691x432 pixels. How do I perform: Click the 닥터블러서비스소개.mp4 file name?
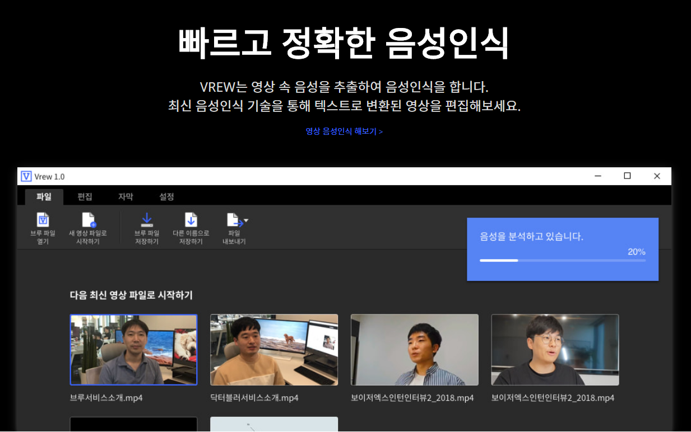pyautogui.click(x=254, y=398)
